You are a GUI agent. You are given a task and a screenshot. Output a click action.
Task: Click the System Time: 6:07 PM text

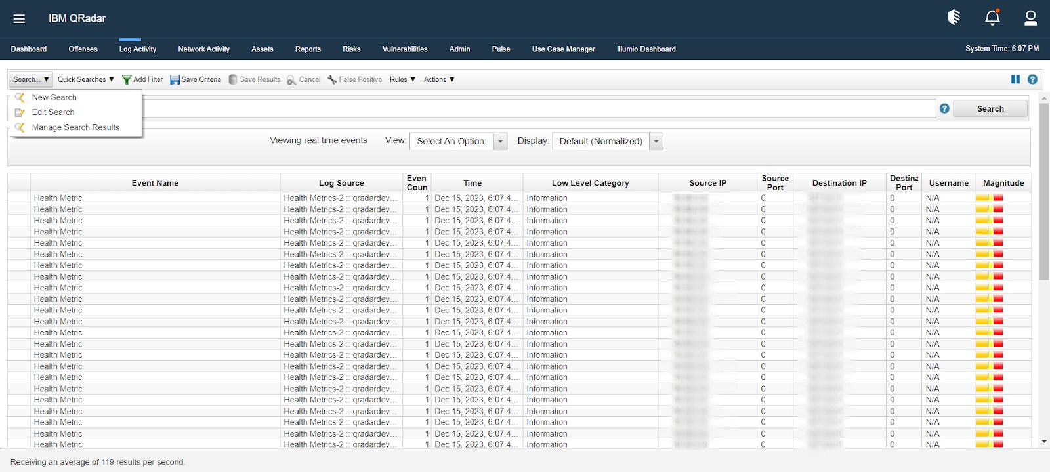[x=1001, y=49]
